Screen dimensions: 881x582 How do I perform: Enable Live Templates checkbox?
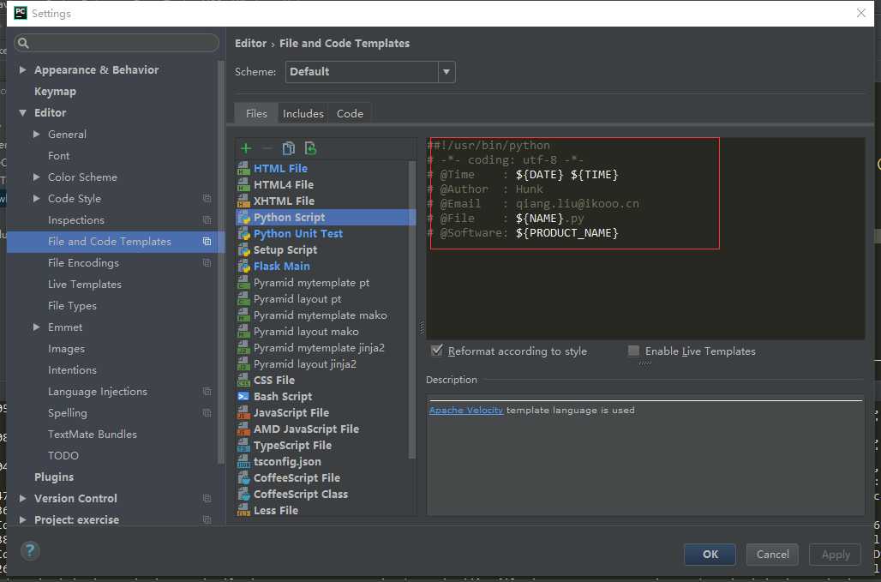(633, 351)
